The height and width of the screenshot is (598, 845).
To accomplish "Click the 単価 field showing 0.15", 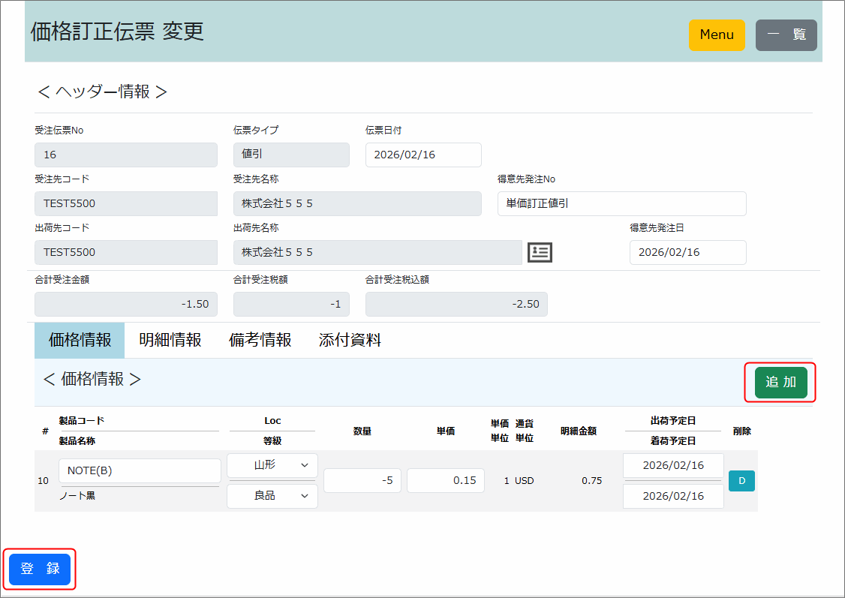I will 446,481.
